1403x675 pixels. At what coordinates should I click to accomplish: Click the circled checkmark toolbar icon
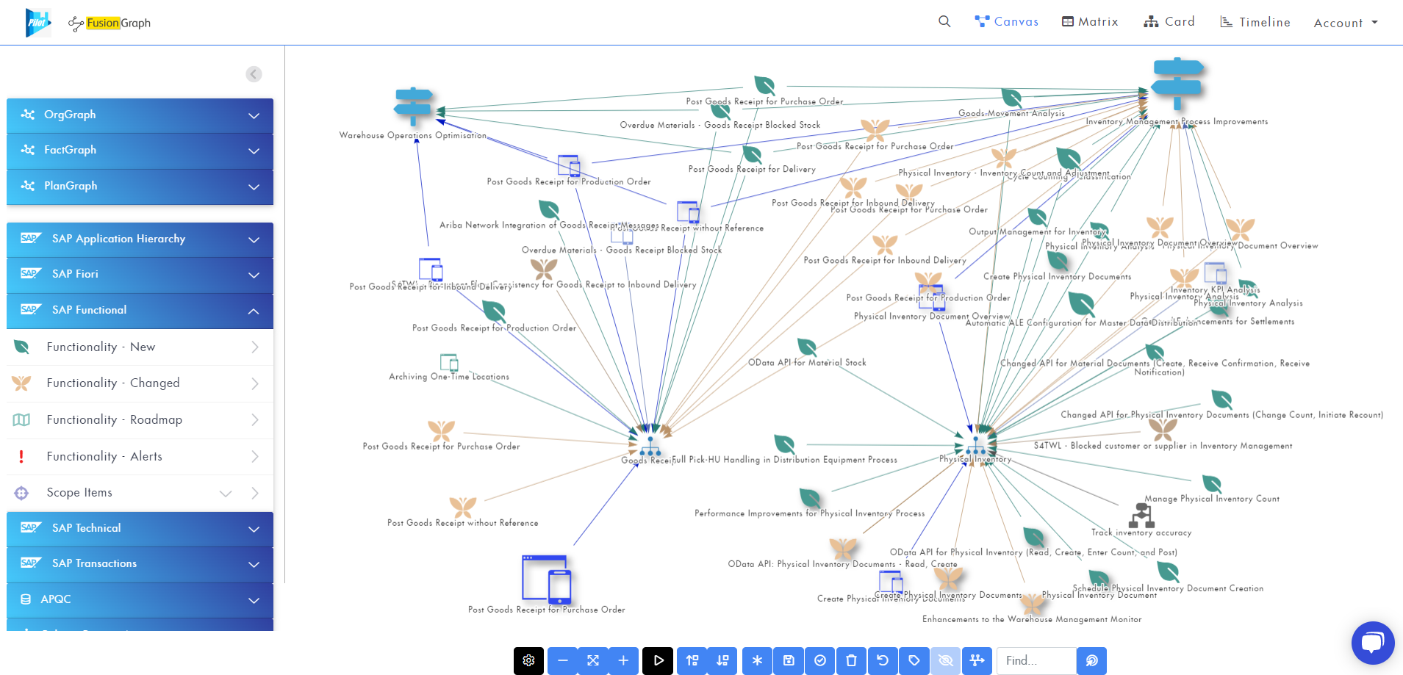tap(820, 660)
